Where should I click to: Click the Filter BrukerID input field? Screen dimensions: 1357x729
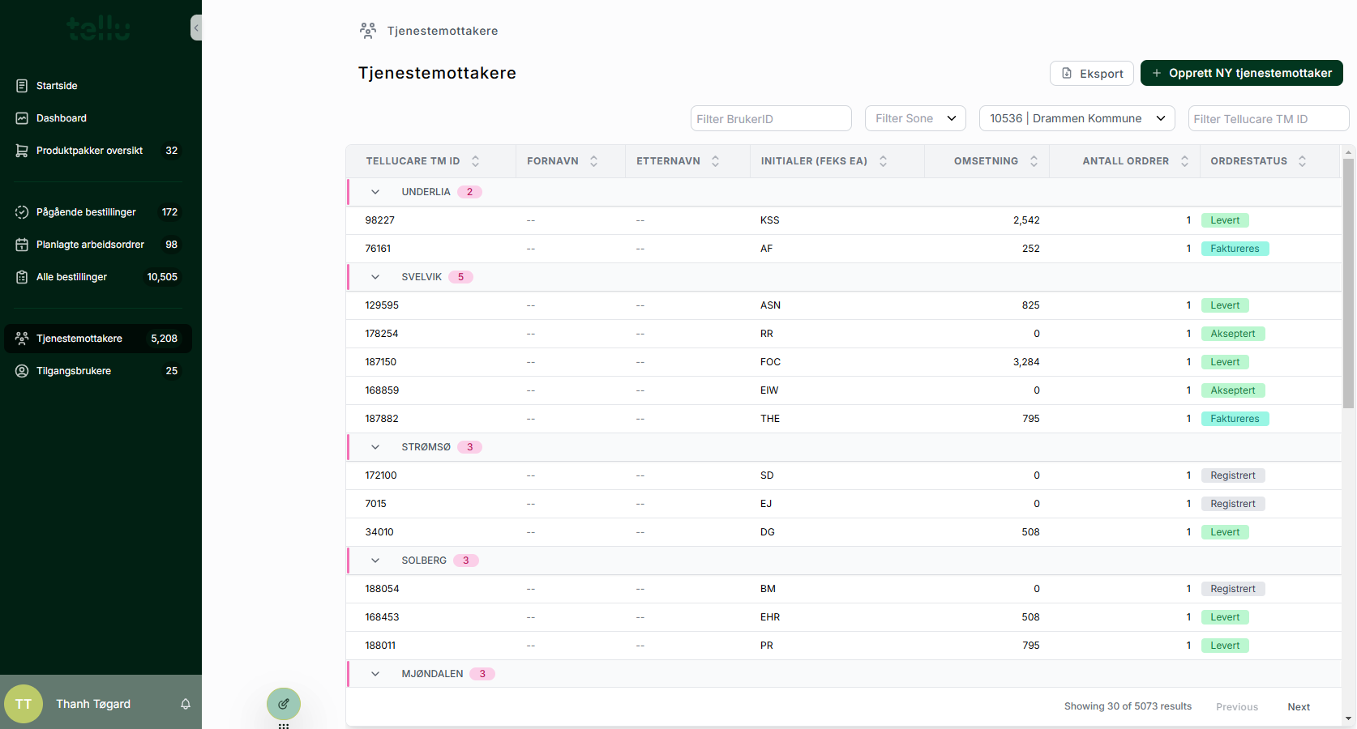770,118
